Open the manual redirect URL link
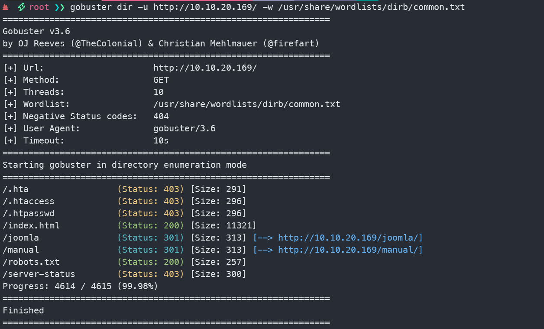 tap(350, 250)
